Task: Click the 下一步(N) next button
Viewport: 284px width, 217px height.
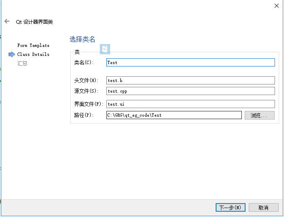Action: [230, 208]
